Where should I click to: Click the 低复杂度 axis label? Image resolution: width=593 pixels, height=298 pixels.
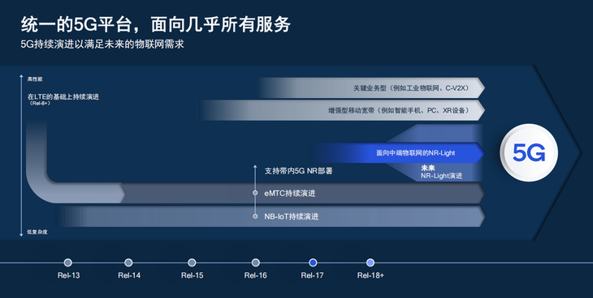click(37, 232)
